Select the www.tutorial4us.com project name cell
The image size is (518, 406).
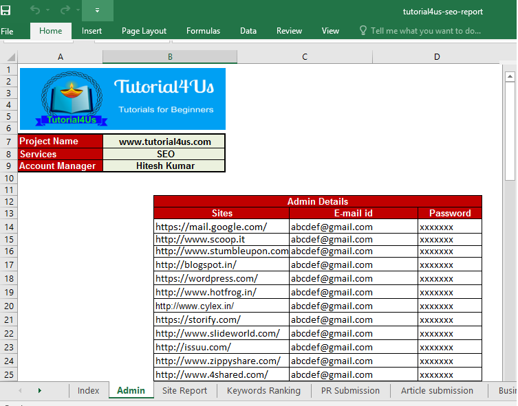[164, 142]
